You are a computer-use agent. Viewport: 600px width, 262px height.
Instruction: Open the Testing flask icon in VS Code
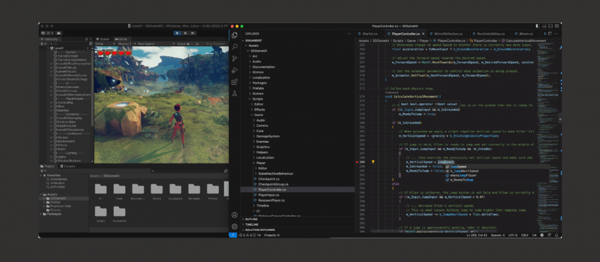point(234,93)
